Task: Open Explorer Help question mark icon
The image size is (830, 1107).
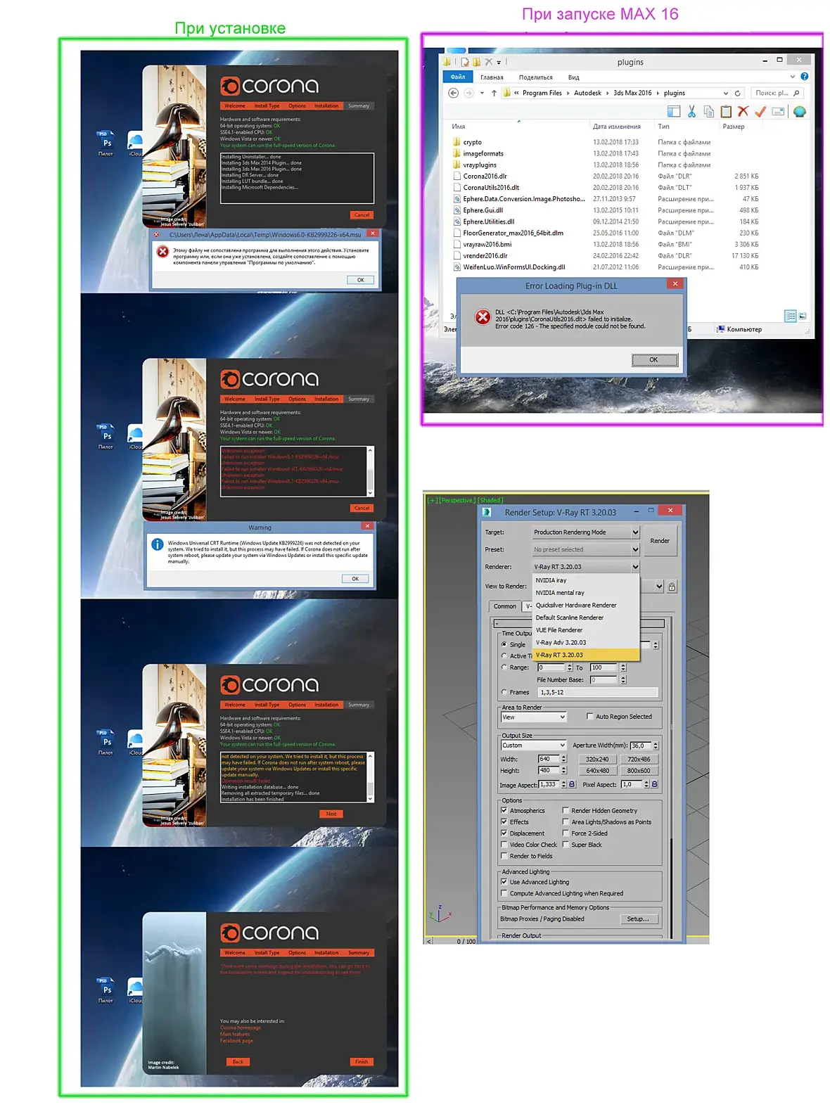Action: [804, 77]
